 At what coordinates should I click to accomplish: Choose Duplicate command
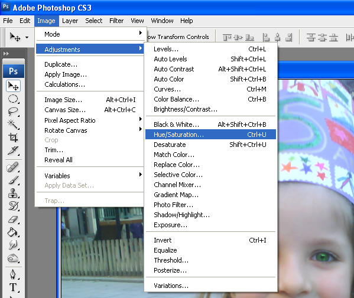(90, 64)
